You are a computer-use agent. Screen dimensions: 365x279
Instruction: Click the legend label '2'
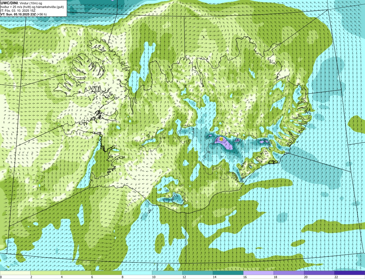(x=31, y=277)
